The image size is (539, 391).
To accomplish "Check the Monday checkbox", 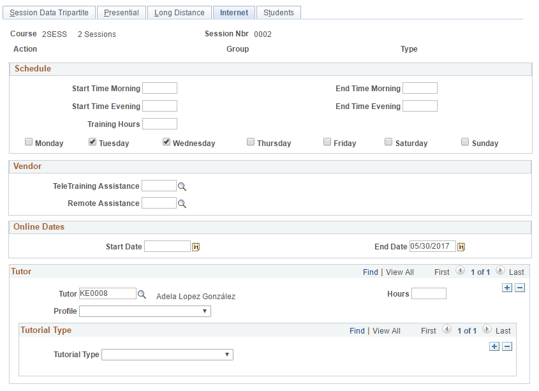I will (x=29, y=142).
